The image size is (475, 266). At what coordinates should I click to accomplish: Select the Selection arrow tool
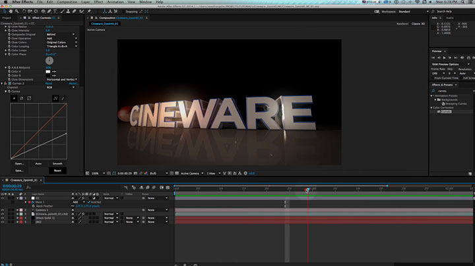(5, 11)
